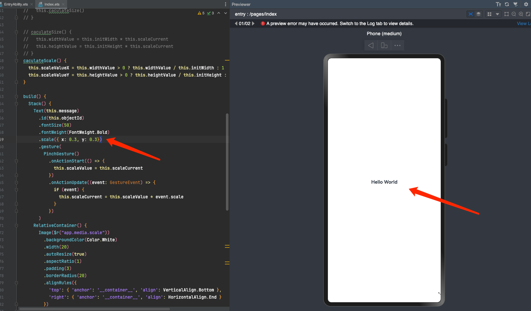Click Hello World text in preview
Screen dimensions: 531x311
click(384, 182)
